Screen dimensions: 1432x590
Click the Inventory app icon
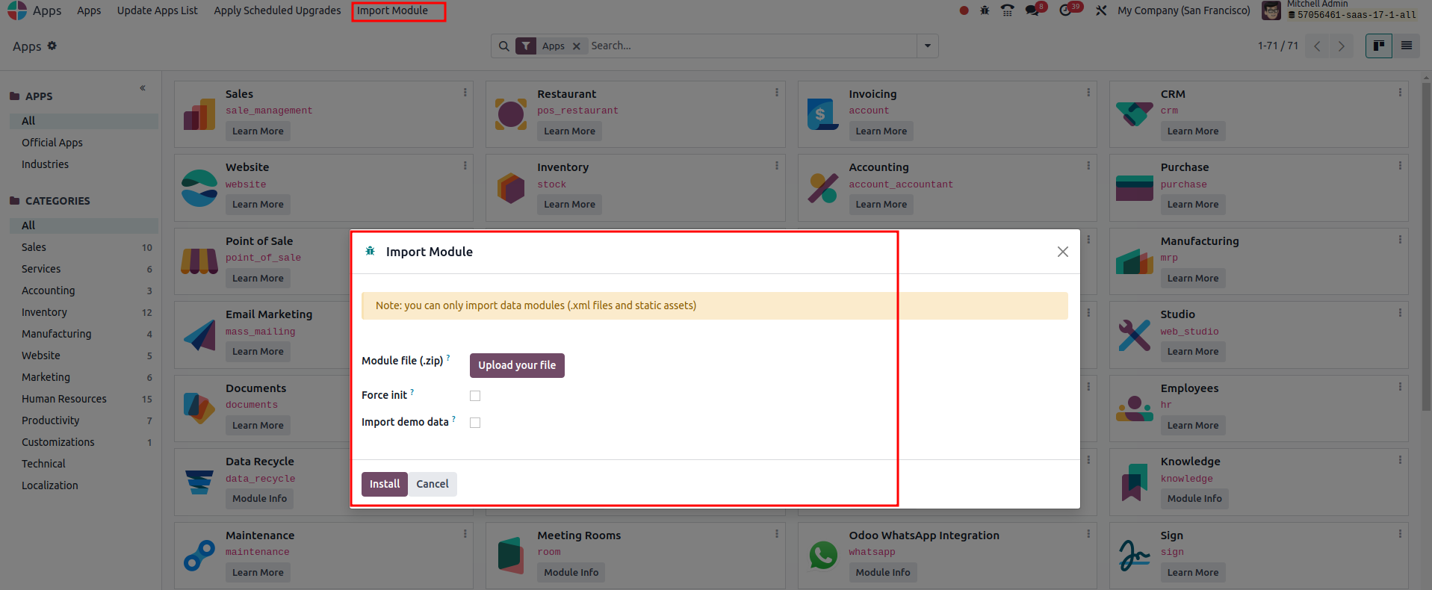coord(511,188)
